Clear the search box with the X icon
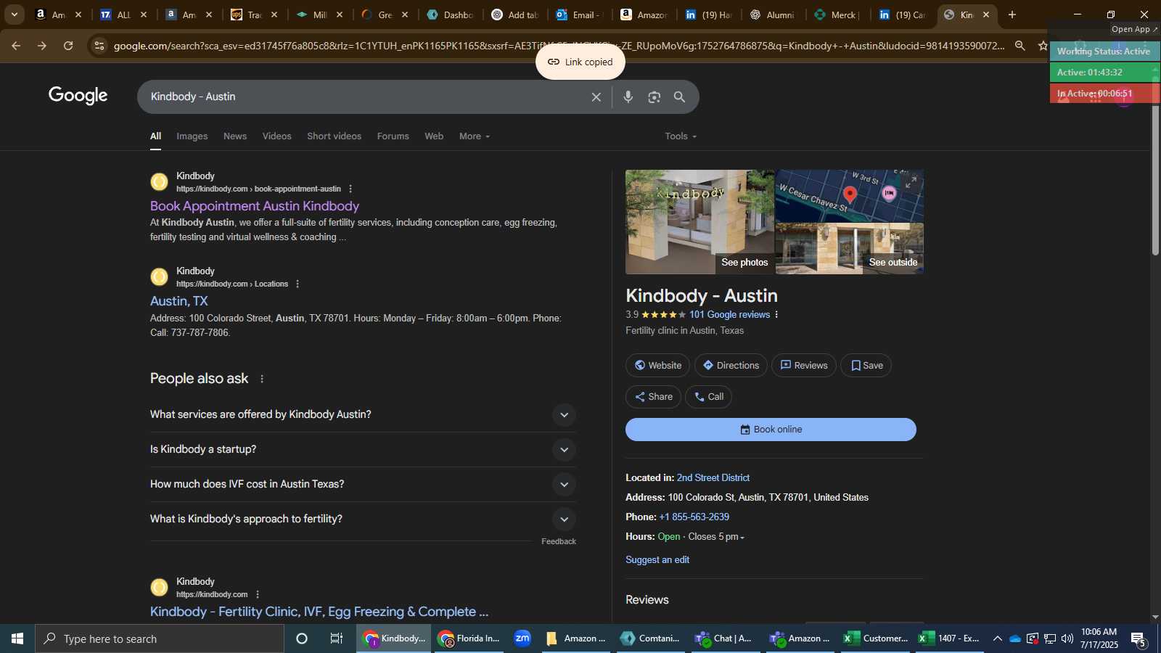The image size is (1161, 653). [596, 97]
